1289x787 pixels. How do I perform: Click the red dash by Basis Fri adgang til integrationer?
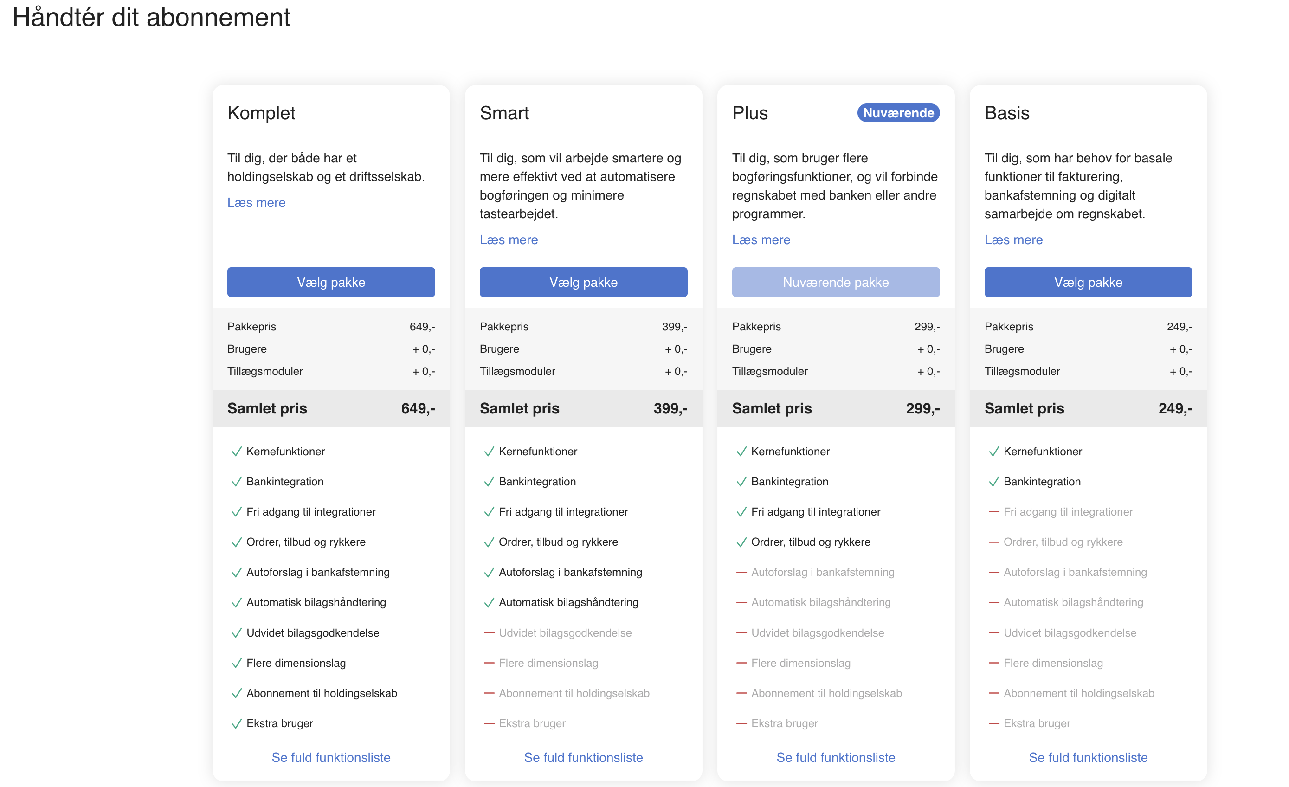click(x=994, y=512)
